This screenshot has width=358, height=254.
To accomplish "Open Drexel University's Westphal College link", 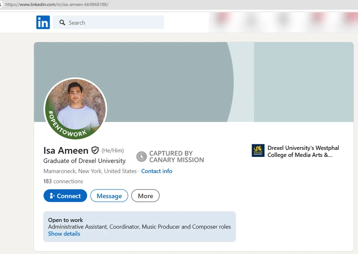I will pos(303,151).
